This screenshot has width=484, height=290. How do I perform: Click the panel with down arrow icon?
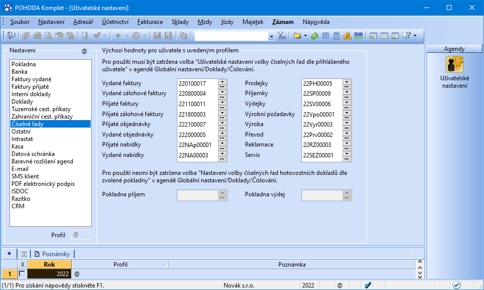coord(373,36)
